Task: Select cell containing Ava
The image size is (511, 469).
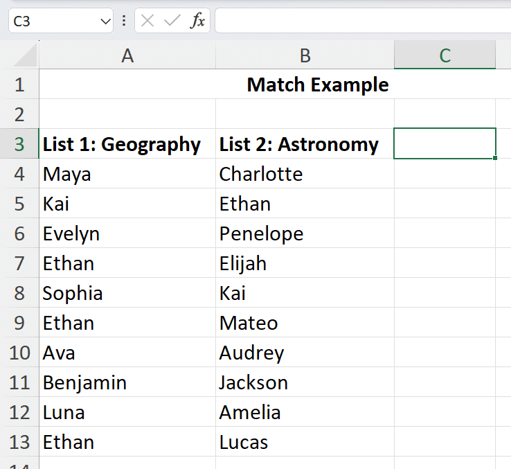Action: [x=127, y=352]
